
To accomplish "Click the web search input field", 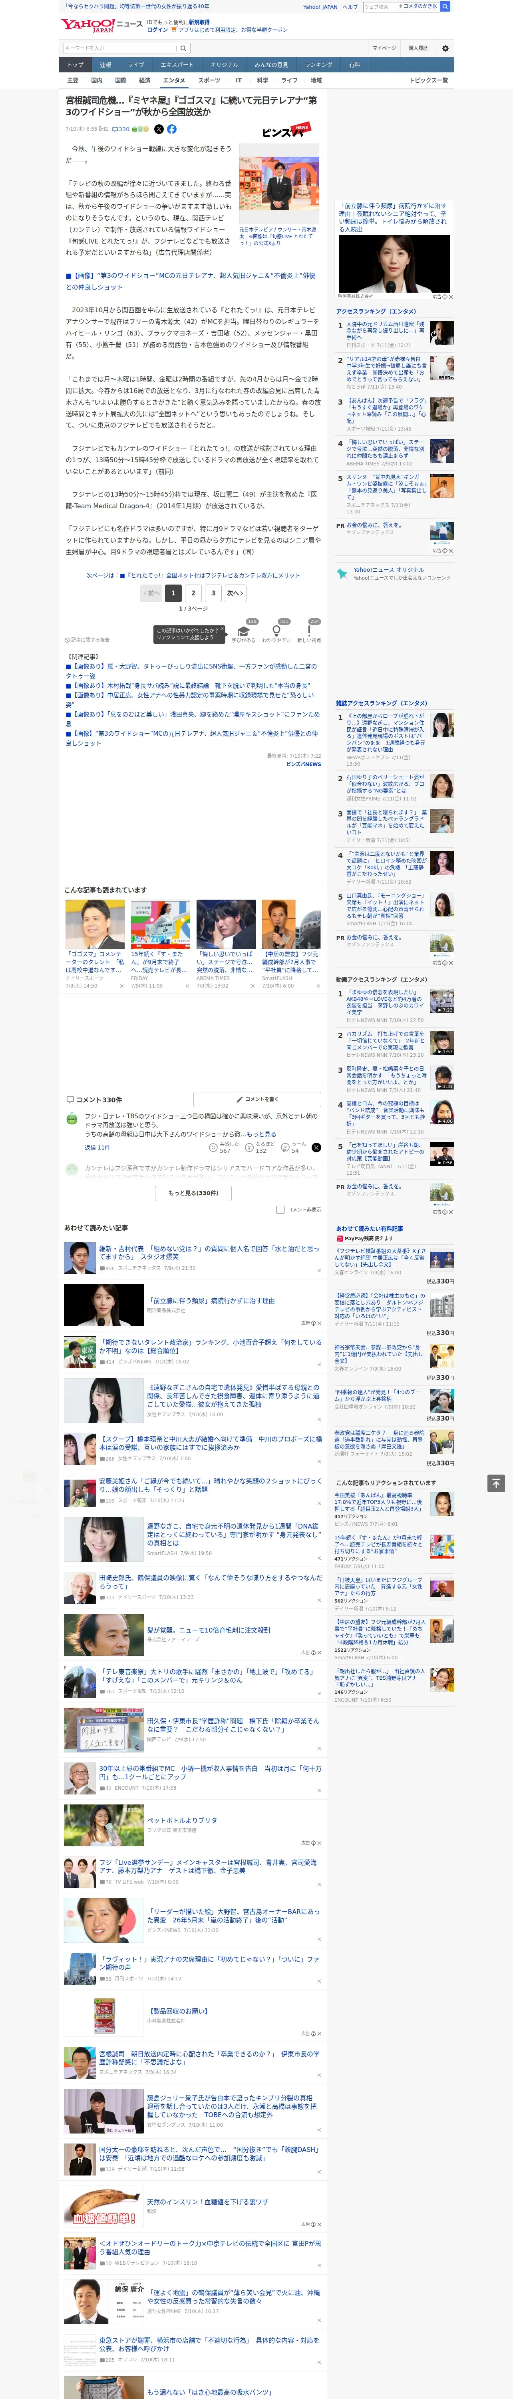I will tap(380, 6).
